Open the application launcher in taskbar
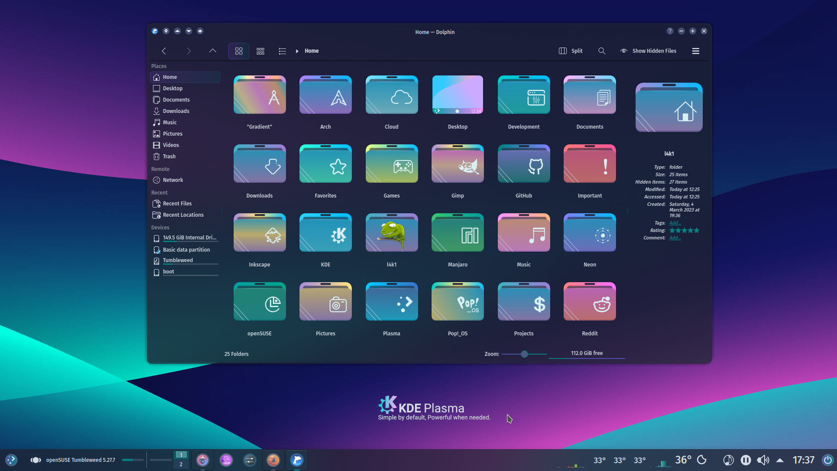 click(11, 460)
